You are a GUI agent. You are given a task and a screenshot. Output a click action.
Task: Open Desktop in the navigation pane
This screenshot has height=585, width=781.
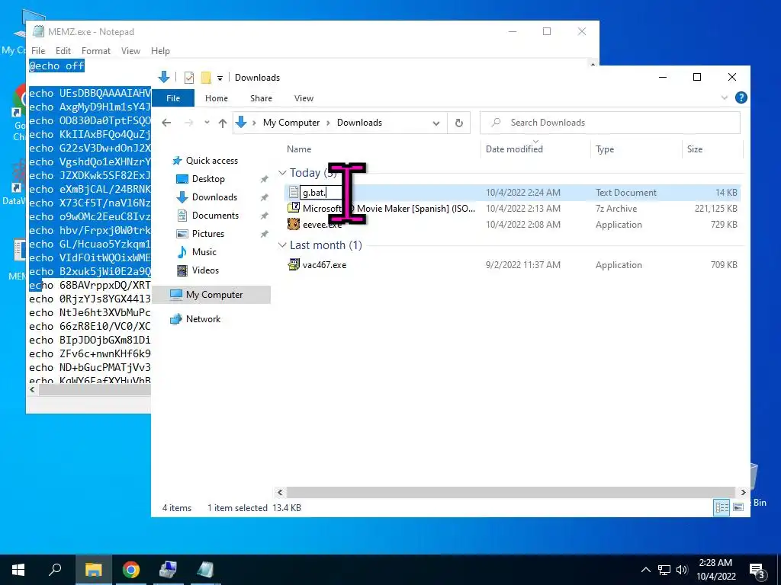[x=208, y=179]
